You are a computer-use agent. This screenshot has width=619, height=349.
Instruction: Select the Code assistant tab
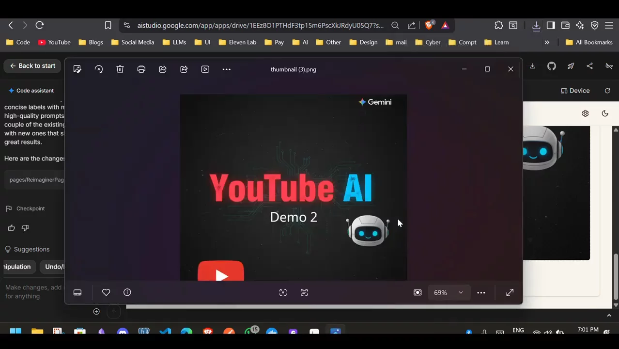(31, 91)
